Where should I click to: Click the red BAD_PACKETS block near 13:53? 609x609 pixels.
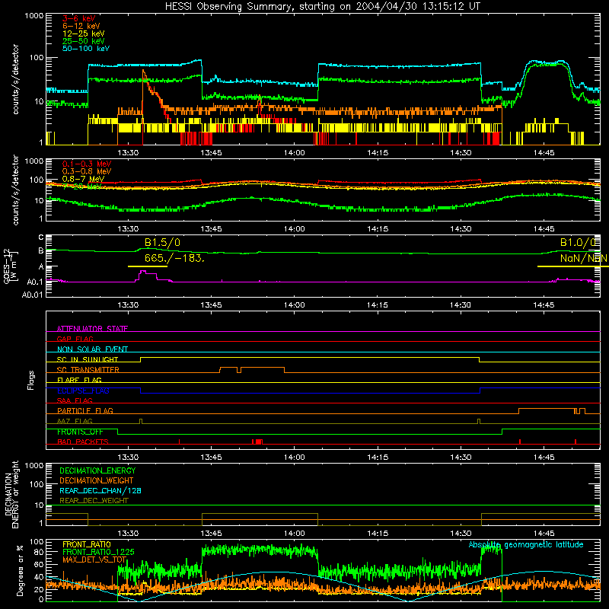point(257,442)
